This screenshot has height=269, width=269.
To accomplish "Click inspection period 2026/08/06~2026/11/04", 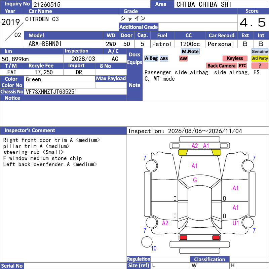I will click(205, 131).
